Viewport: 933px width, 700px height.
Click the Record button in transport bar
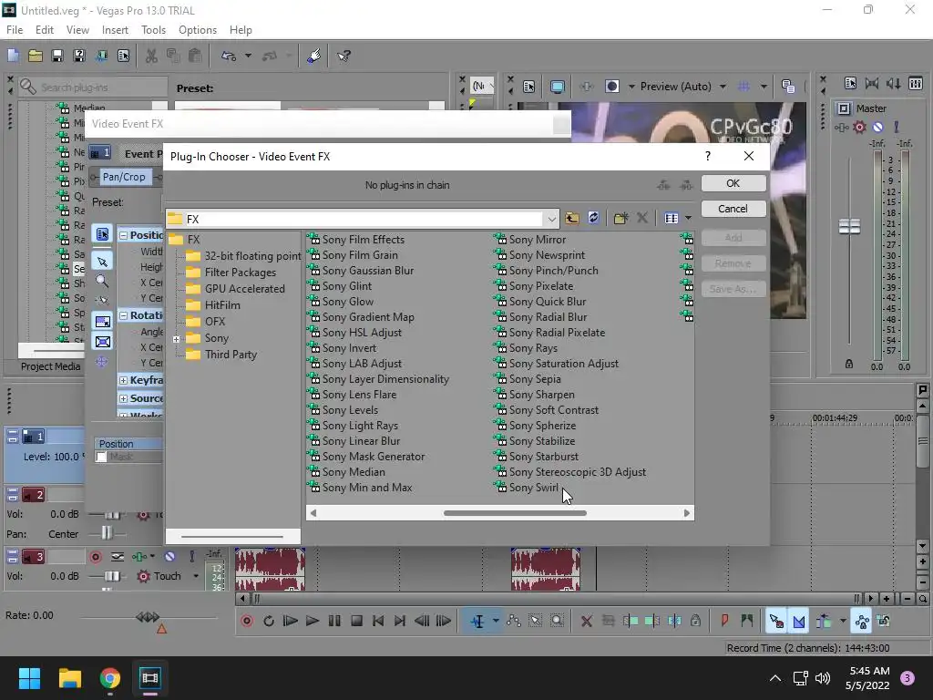[x=247, y=621]
